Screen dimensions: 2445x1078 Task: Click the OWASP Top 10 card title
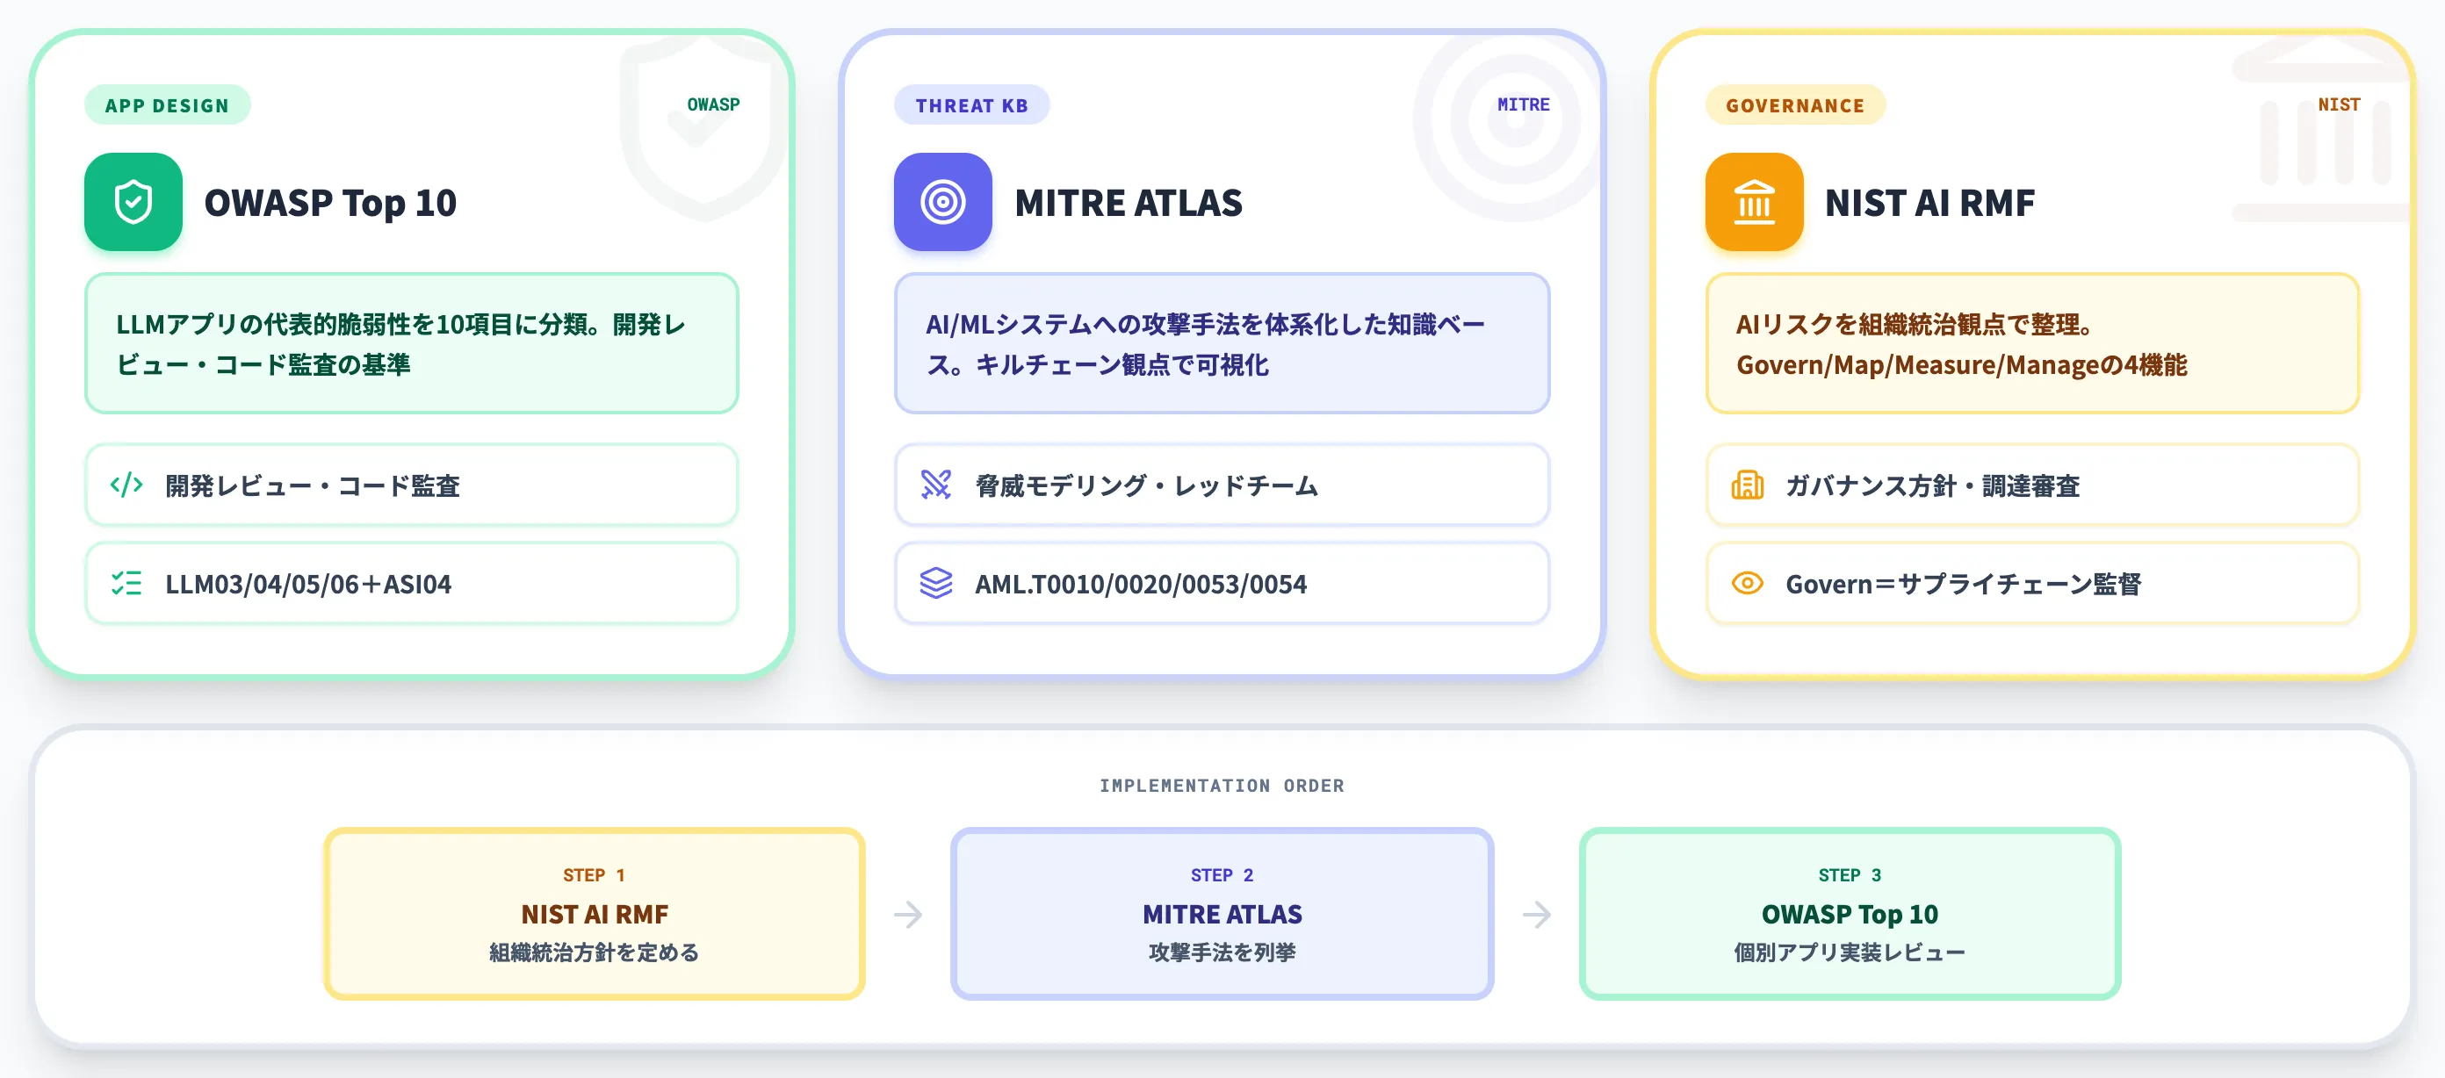click(330, 203)
